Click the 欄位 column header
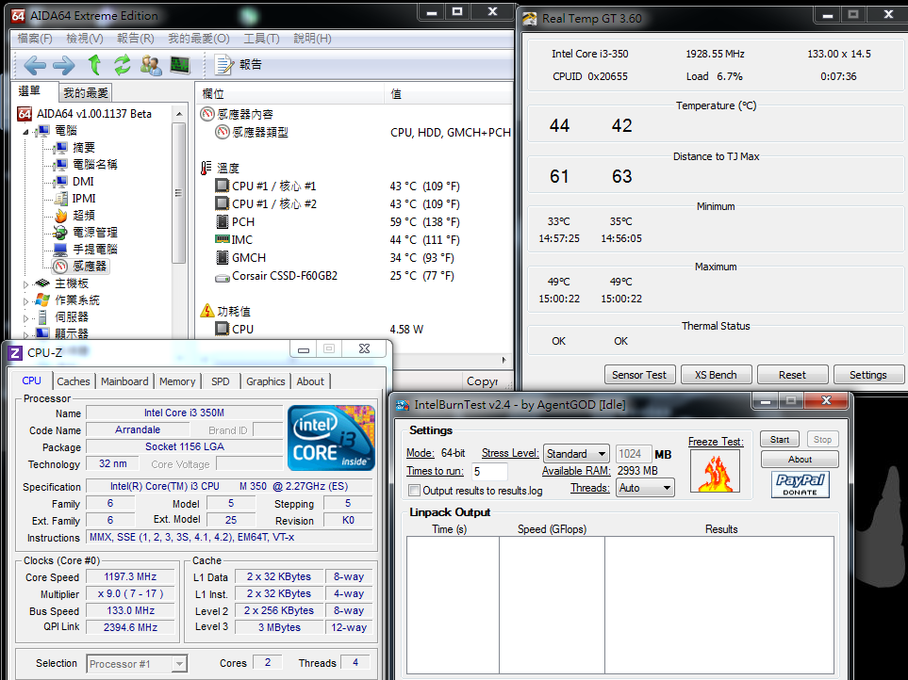 coord(289,93)
